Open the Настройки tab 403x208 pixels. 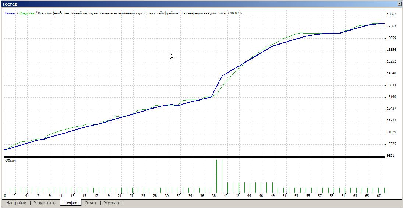pyautogui.click(x=16, y=203)
